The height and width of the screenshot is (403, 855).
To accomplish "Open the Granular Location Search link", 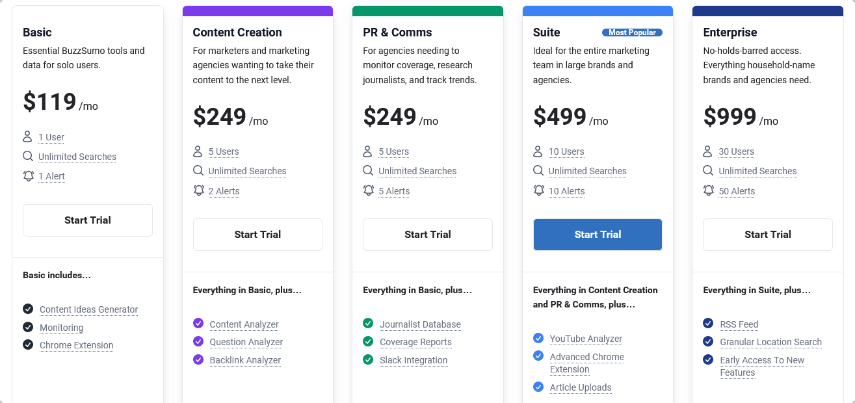I will point(770,342).
